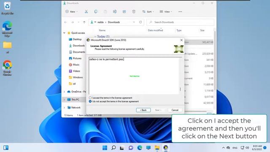
Task: Open Pictures in the navigation pane
Action: click(x=75, y=58)
